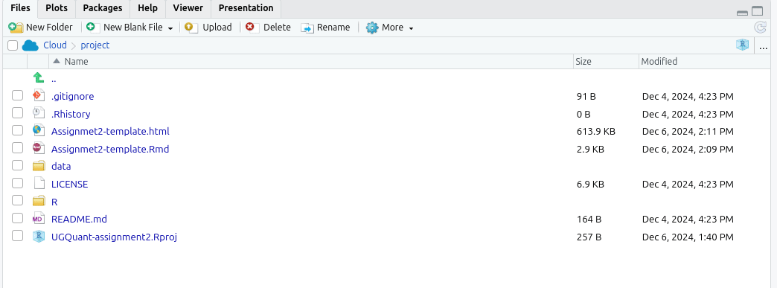This screenshot has height=288, width=777.
Task: Click the Upload icon
Action: pos(192,28)
